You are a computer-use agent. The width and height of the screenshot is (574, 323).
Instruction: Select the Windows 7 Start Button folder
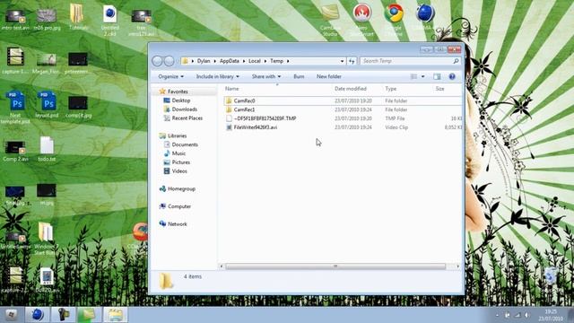(46, 238)
